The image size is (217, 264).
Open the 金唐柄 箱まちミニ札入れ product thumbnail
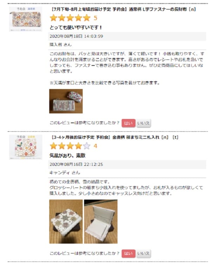tap(26, 147)
